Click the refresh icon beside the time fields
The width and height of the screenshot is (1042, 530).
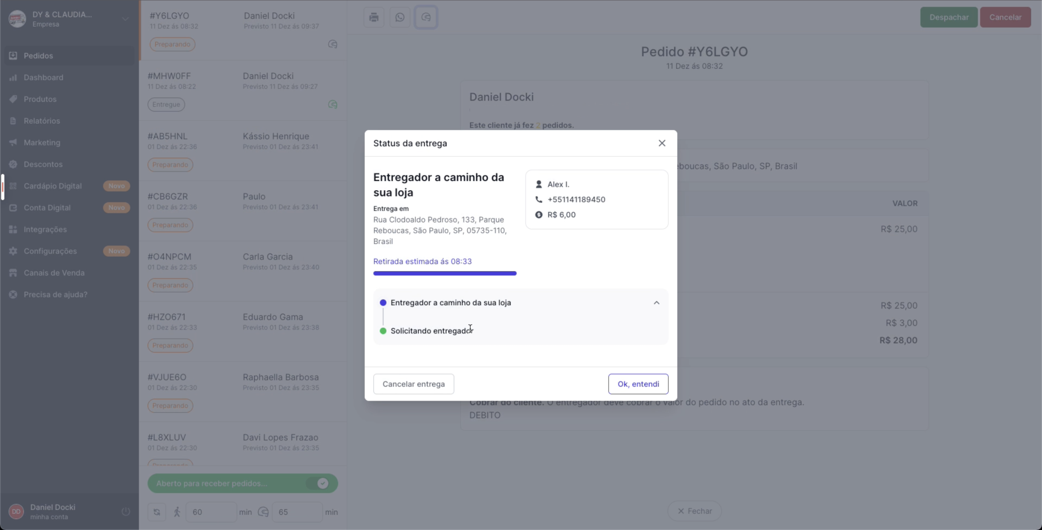(157, 512)
